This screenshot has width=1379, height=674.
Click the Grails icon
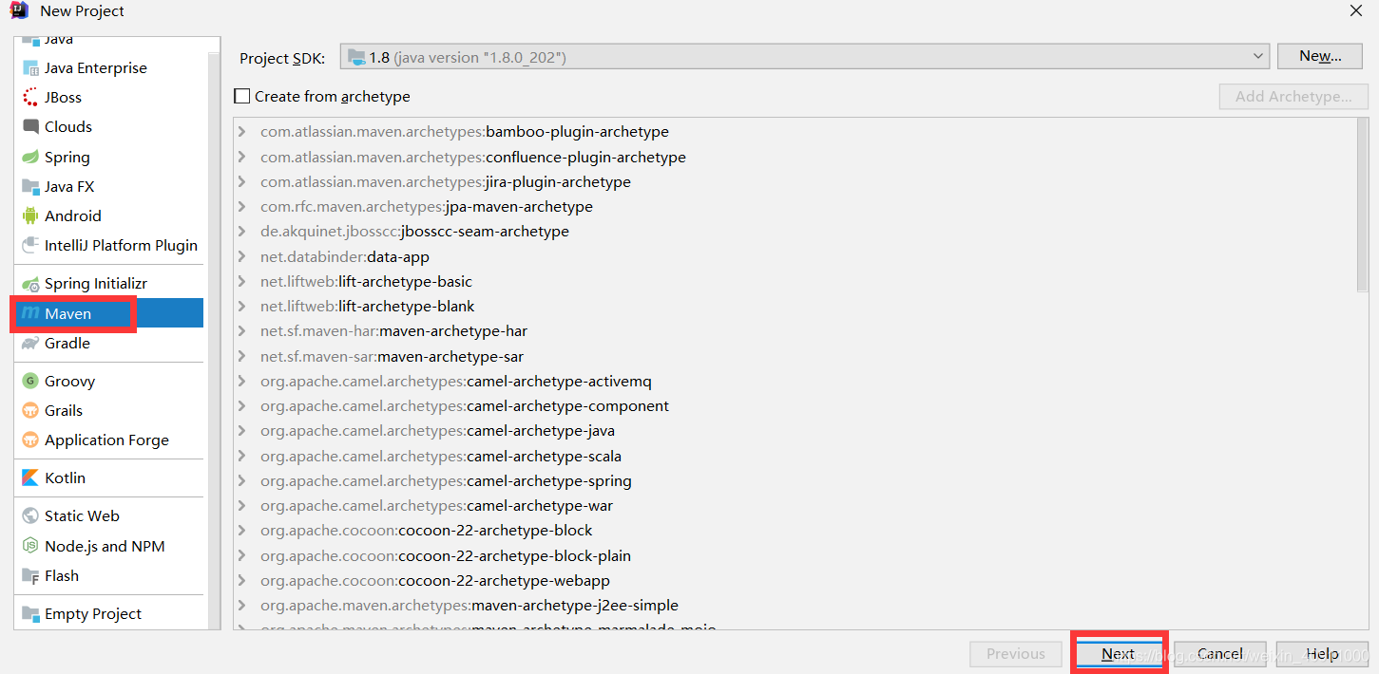pyautogui.click(x=30, y=411)
